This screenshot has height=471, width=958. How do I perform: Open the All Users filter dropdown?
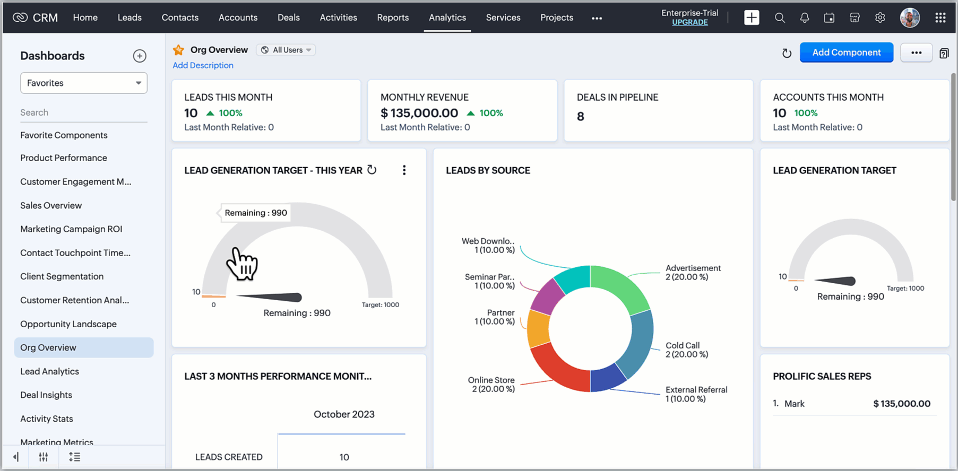pos(286,50)
